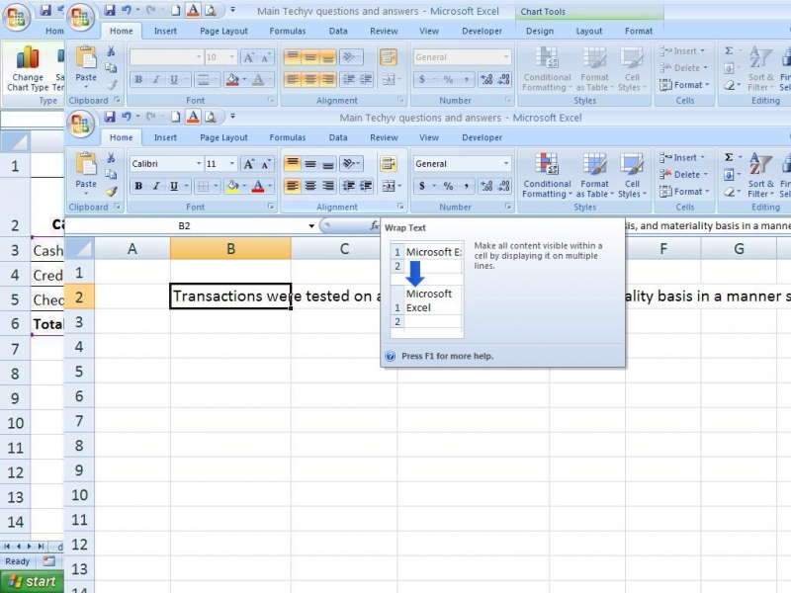Open the font size dropdown

tap(230, 163)
